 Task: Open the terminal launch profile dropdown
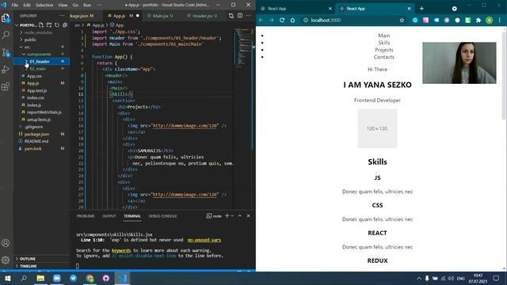click(232, 216)
